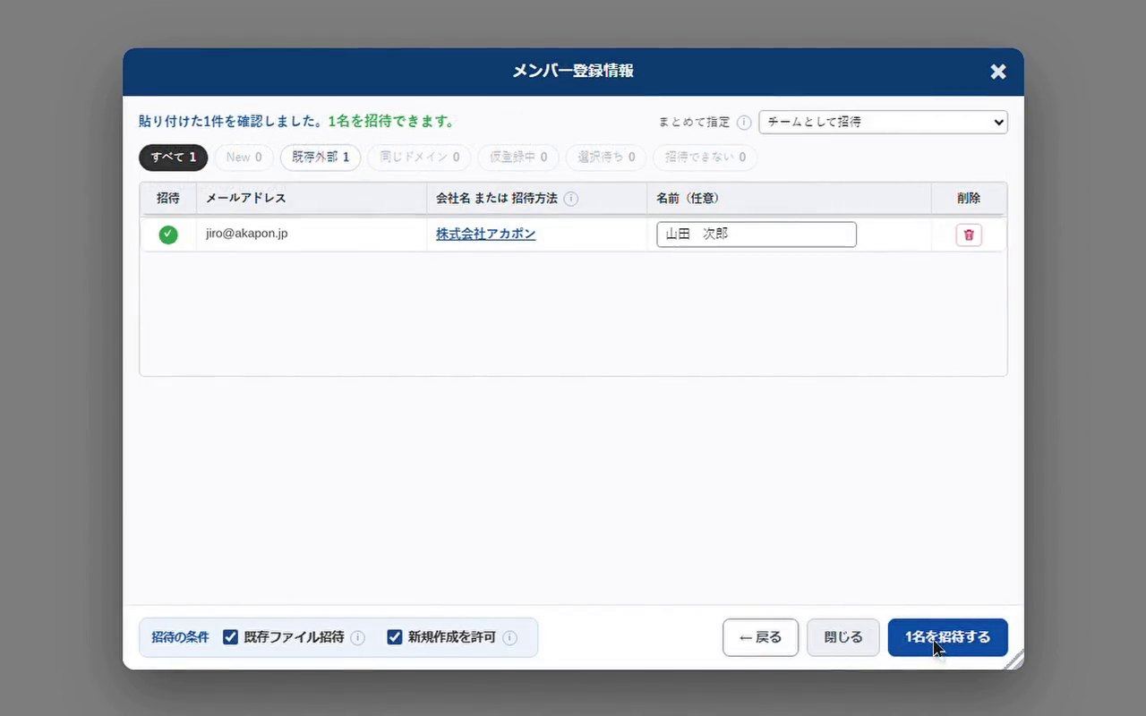Open info icon beside まとめて指定
1146x716 pixels.
[x=744, y=122]
